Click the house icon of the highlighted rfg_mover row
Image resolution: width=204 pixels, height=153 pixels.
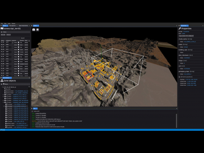click(6, 106)
